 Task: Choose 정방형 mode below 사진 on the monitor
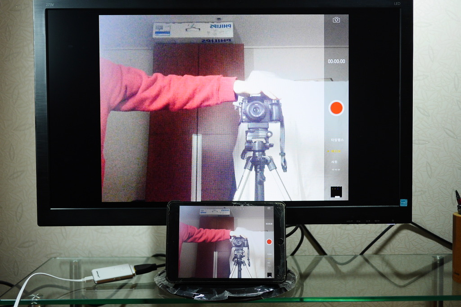click(336, 170)
